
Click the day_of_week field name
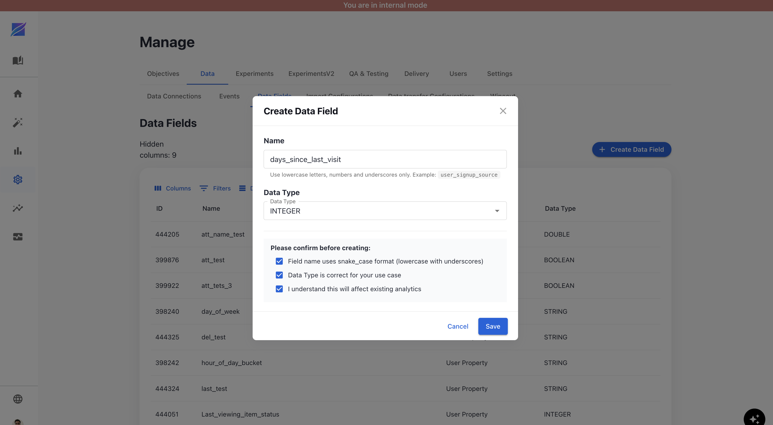(220, 311)
